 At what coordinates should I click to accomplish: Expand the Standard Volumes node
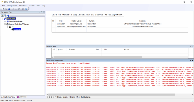[x=5, y=21]
